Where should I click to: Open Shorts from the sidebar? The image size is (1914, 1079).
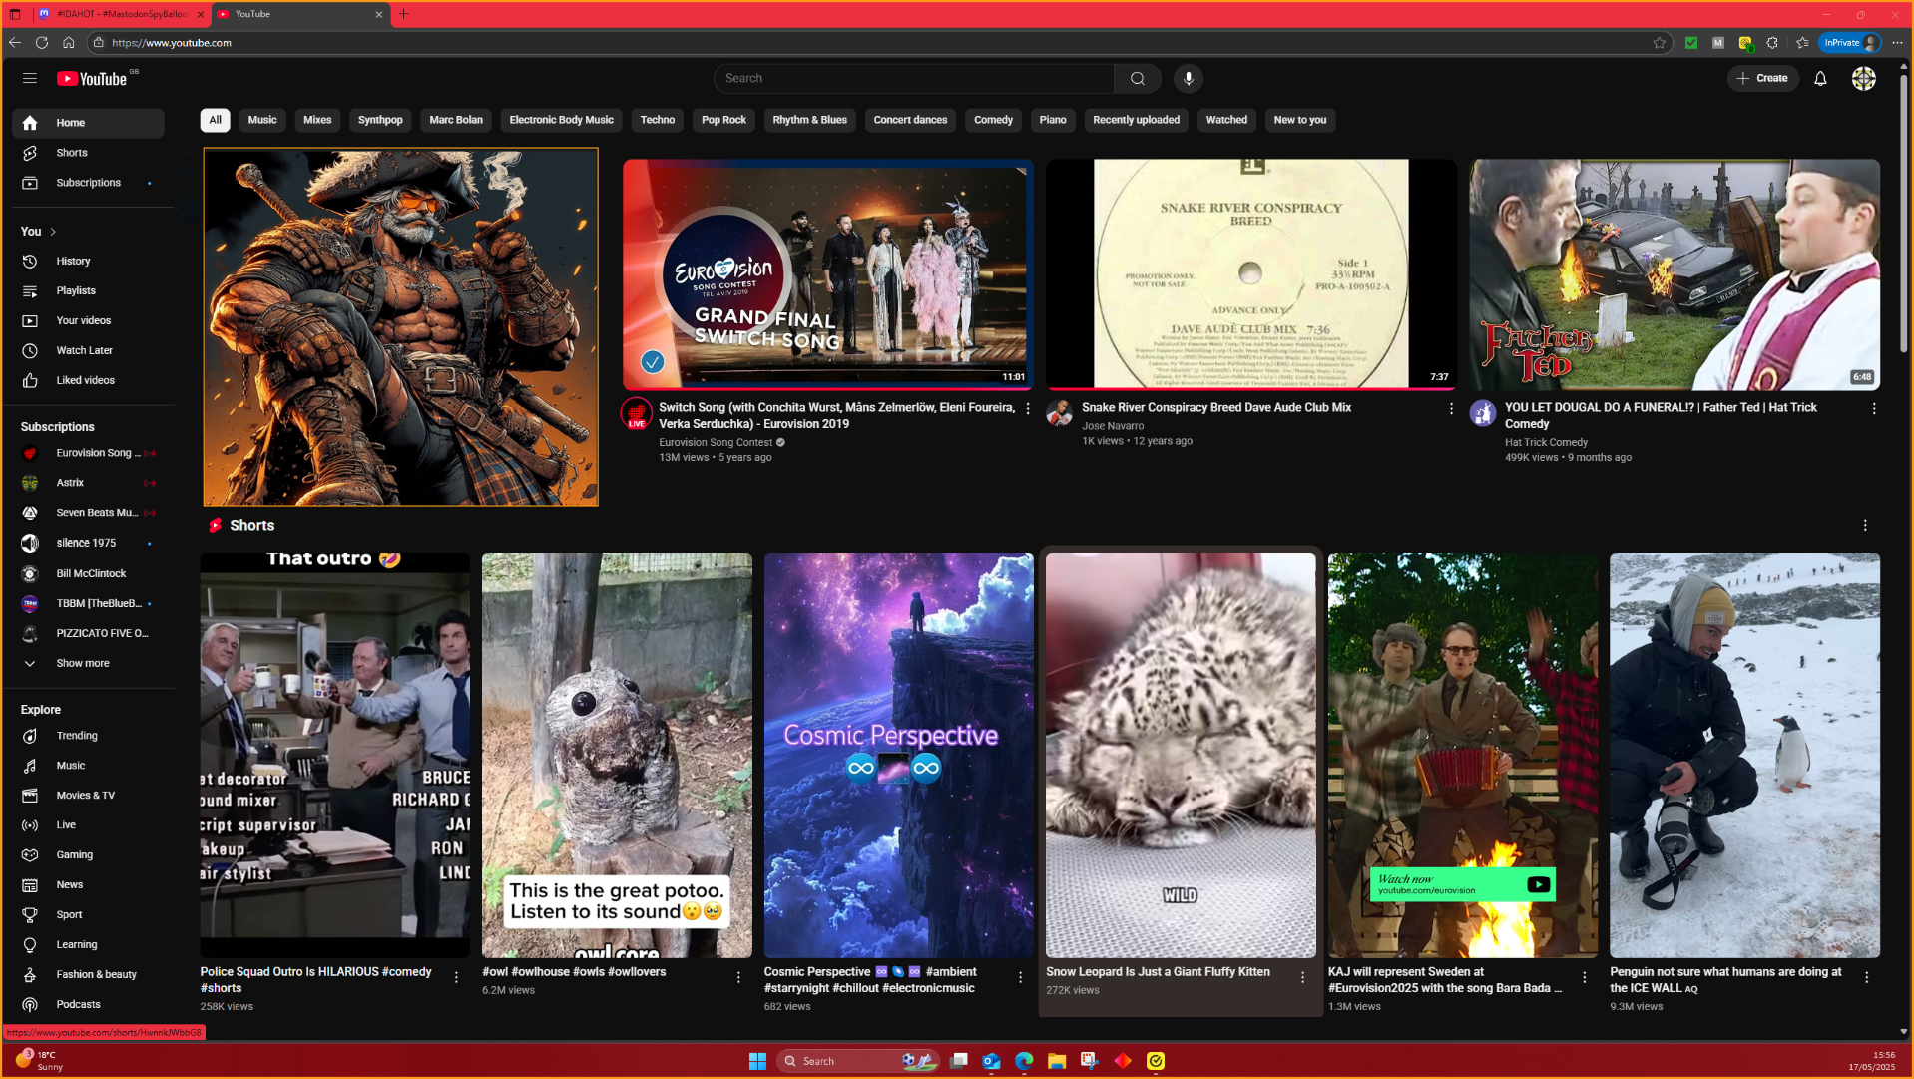71,153
